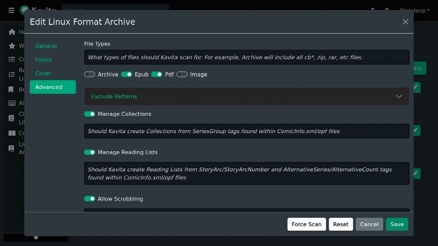The height and width of the screenshot is (246, 438).
Task: Disable the Pdf file type switch
Action: [157, 75]
